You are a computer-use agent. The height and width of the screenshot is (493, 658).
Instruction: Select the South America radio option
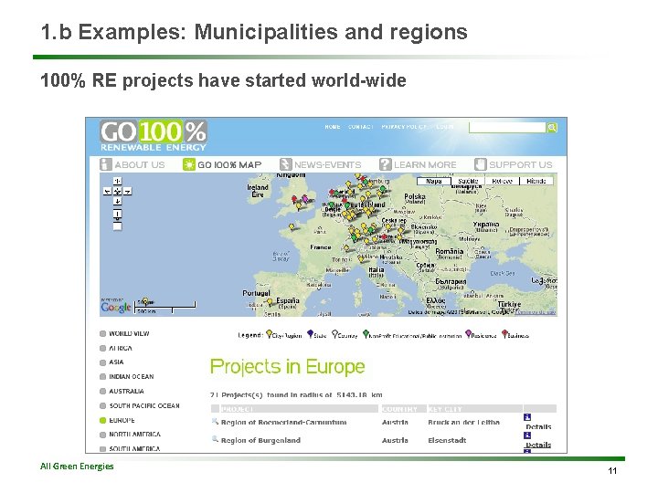tap(102, 449)
